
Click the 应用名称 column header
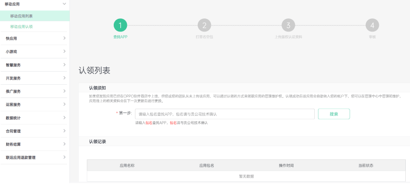(x=127, y=165)
